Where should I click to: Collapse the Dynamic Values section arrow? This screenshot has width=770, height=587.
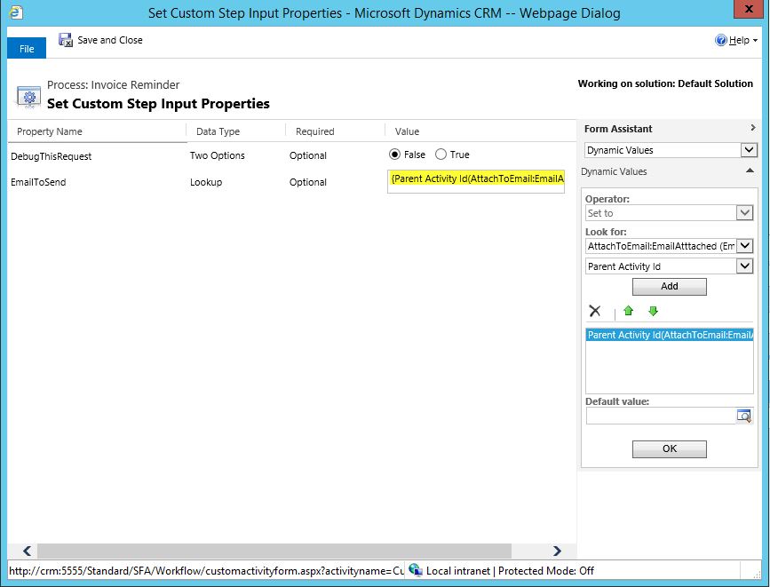(750, 171)
